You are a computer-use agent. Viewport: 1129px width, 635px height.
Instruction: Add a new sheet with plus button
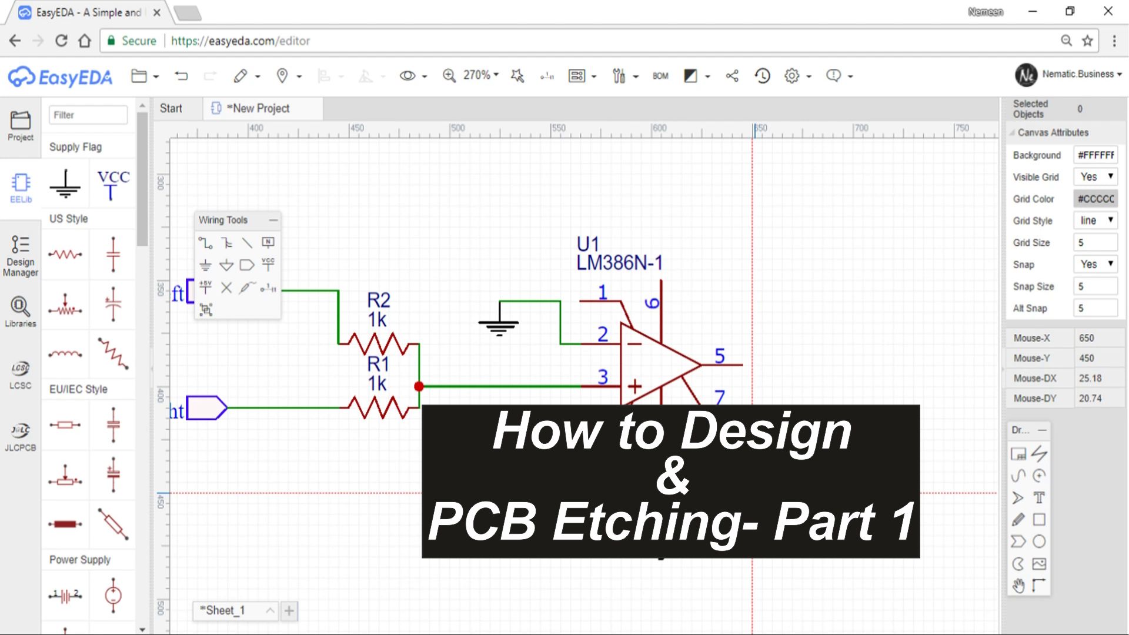pos(289,611)
